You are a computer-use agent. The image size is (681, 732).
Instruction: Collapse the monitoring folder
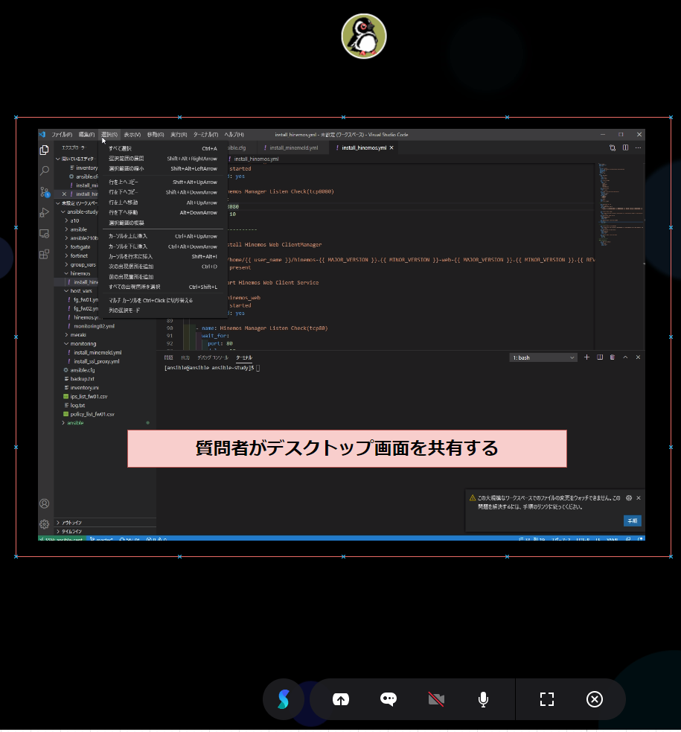click(83, 343)
